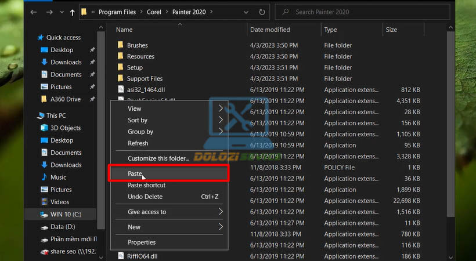Choose Paste shortcut
476x261 pixels.
(x=169, y=185)
